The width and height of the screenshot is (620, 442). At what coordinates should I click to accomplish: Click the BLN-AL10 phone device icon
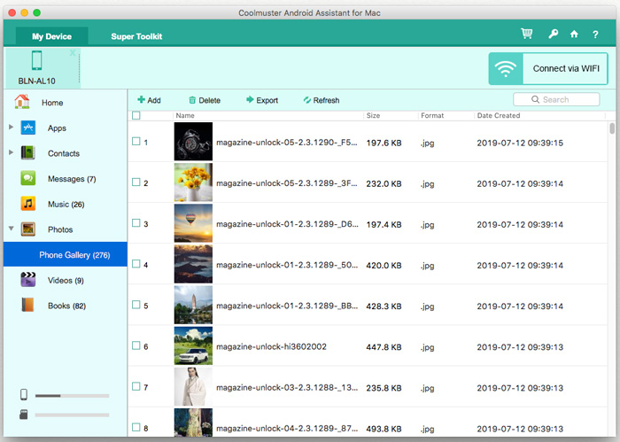pos(37,61)
